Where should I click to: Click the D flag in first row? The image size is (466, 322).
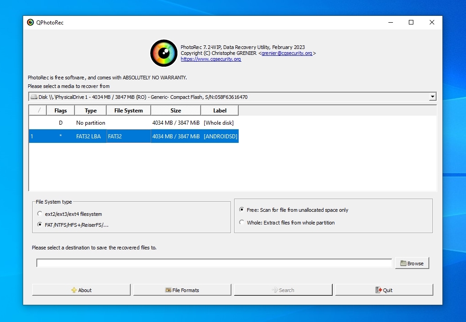[61, 123]
